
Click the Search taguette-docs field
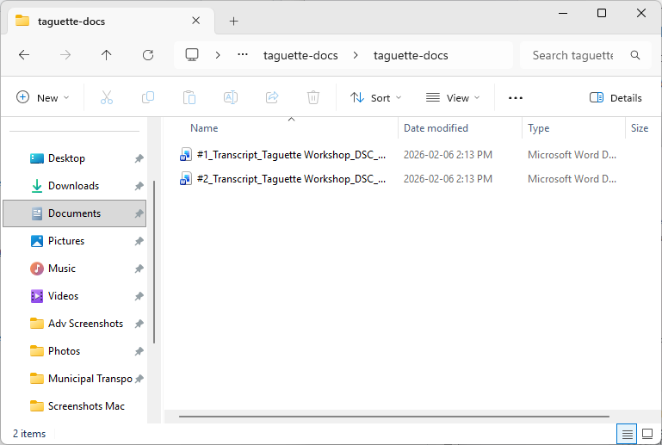pyautogui.click(x=572, y=55)
